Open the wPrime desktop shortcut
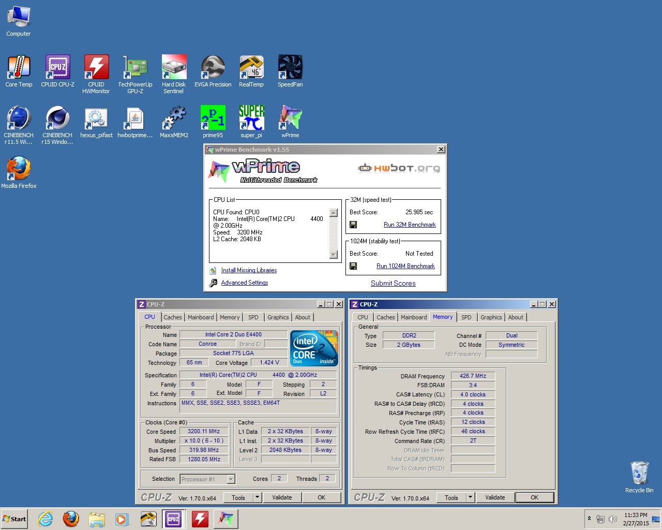 click(x=290, y=123)
